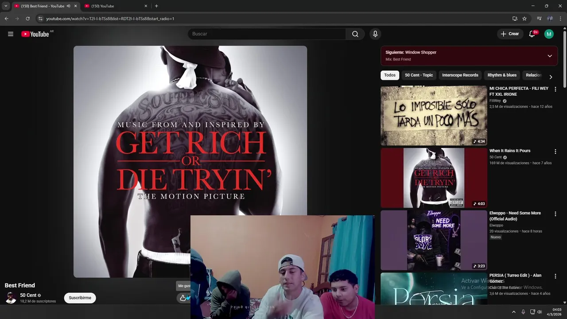Open the notifications bell
The image size is (567, 319).
[532, 34]
